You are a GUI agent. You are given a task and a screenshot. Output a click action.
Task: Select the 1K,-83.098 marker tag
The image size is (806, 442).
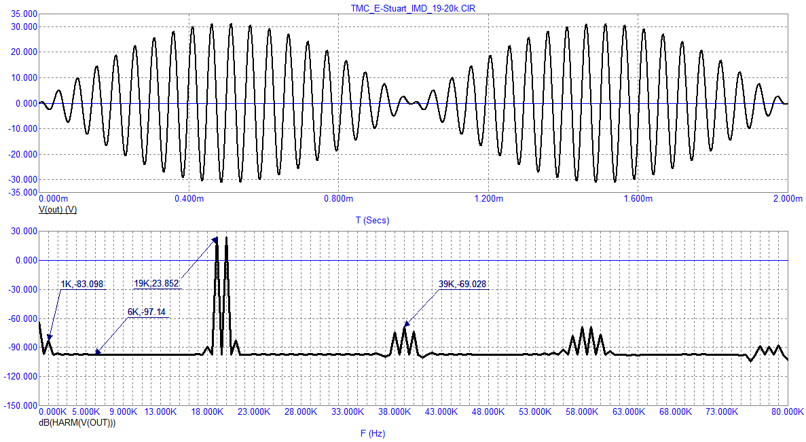click(x=82, y=284)
